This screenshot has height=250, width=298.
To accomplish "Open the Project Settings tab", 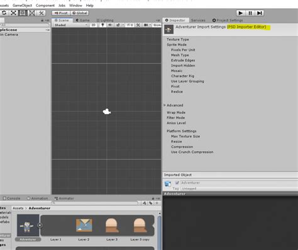I will click(228, 20).
